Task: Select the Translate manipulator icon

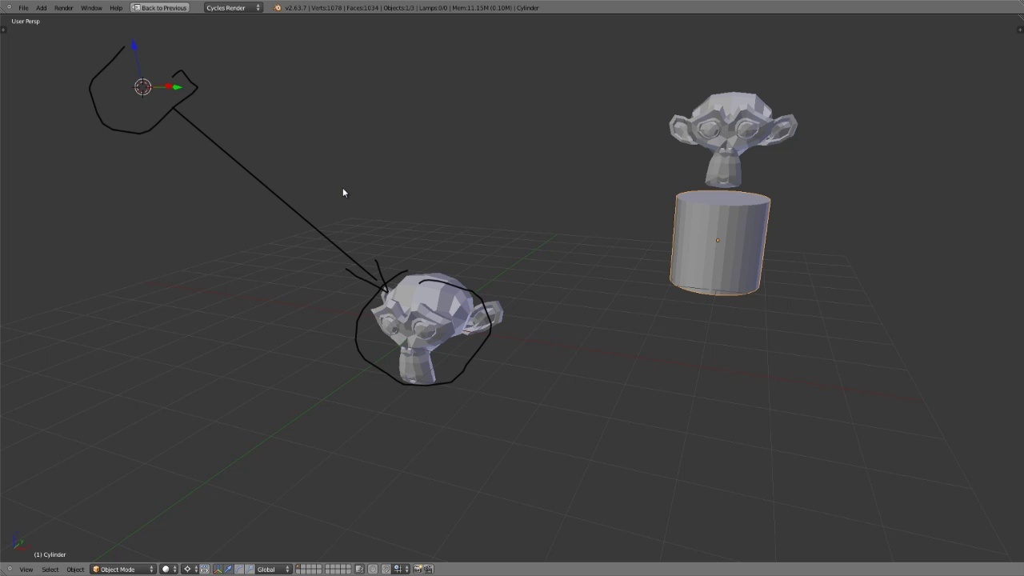Action: (x=229, y=569)
